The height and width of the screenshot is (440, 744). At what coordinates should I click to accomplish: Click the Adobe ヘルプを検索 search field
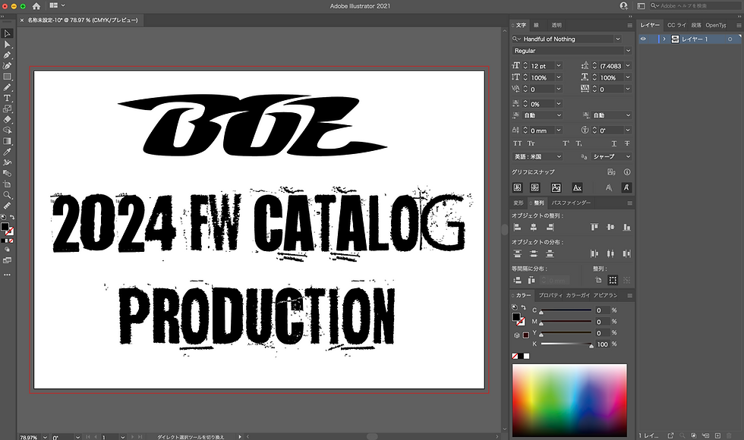[695, 6]
